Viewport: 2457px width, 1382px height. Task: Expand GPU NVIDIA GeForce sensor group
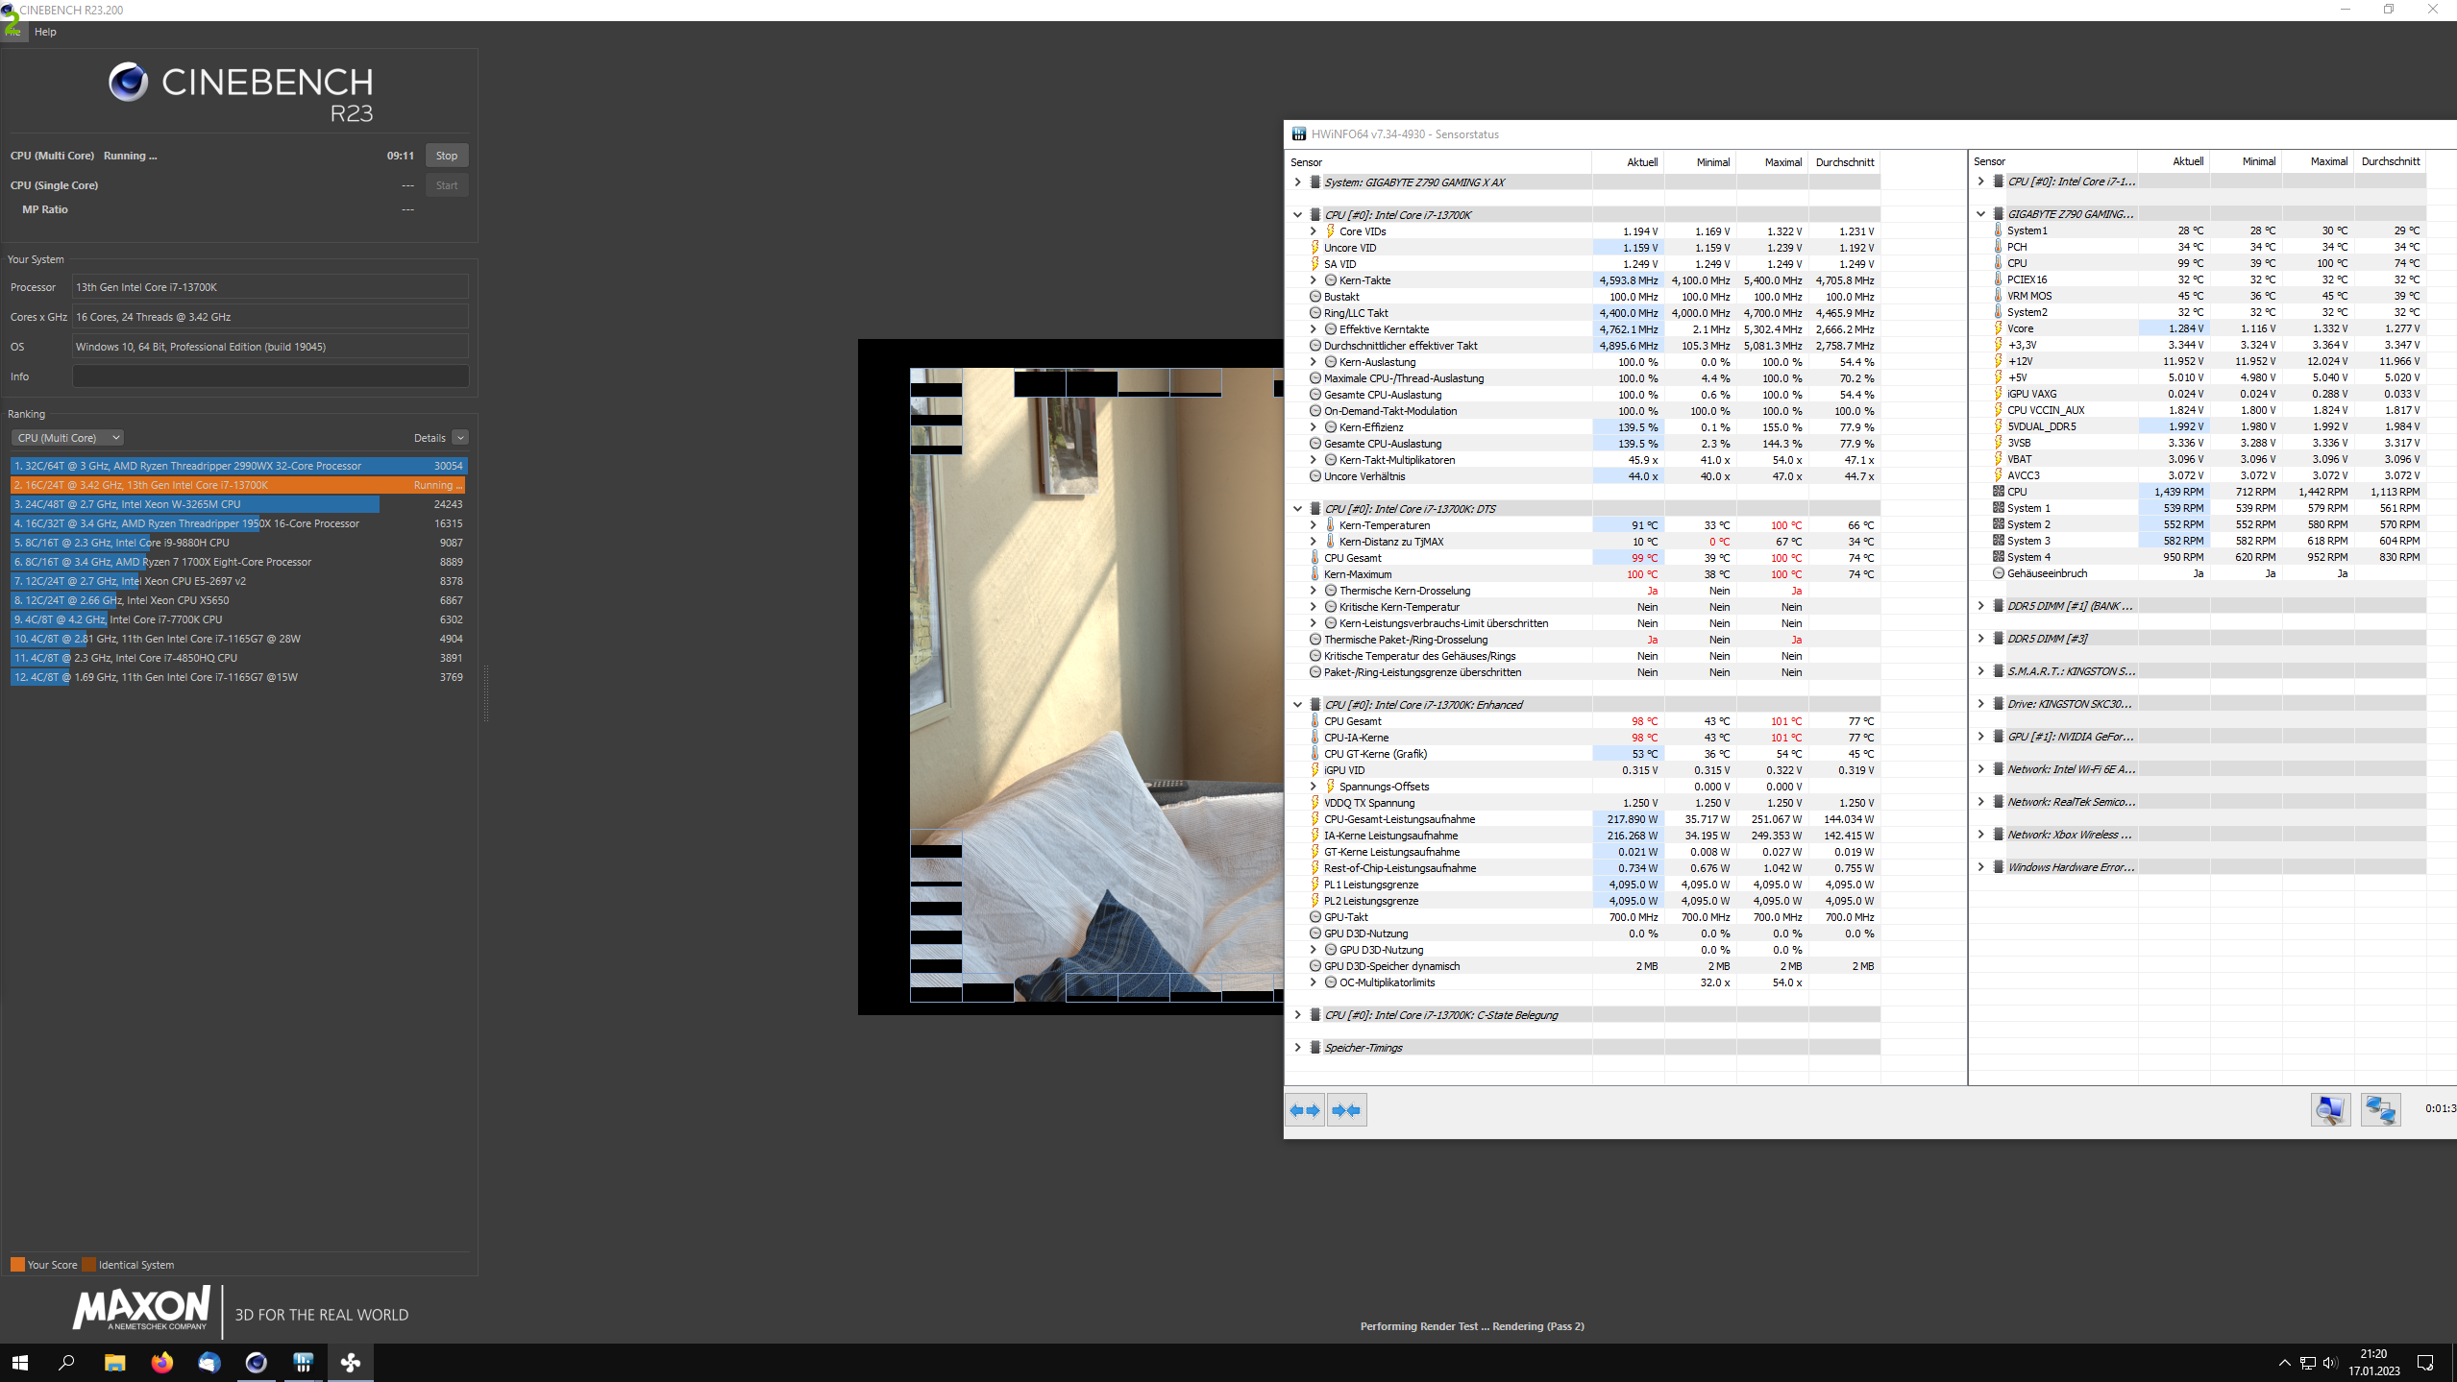click(x=1980, y=737)
